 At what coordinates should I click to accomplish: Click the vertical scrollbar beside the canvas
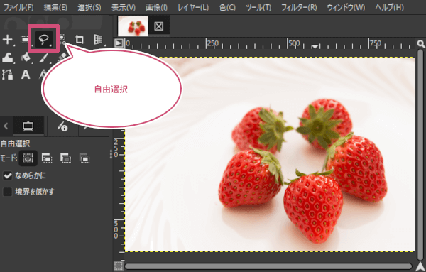click(420, 155)
